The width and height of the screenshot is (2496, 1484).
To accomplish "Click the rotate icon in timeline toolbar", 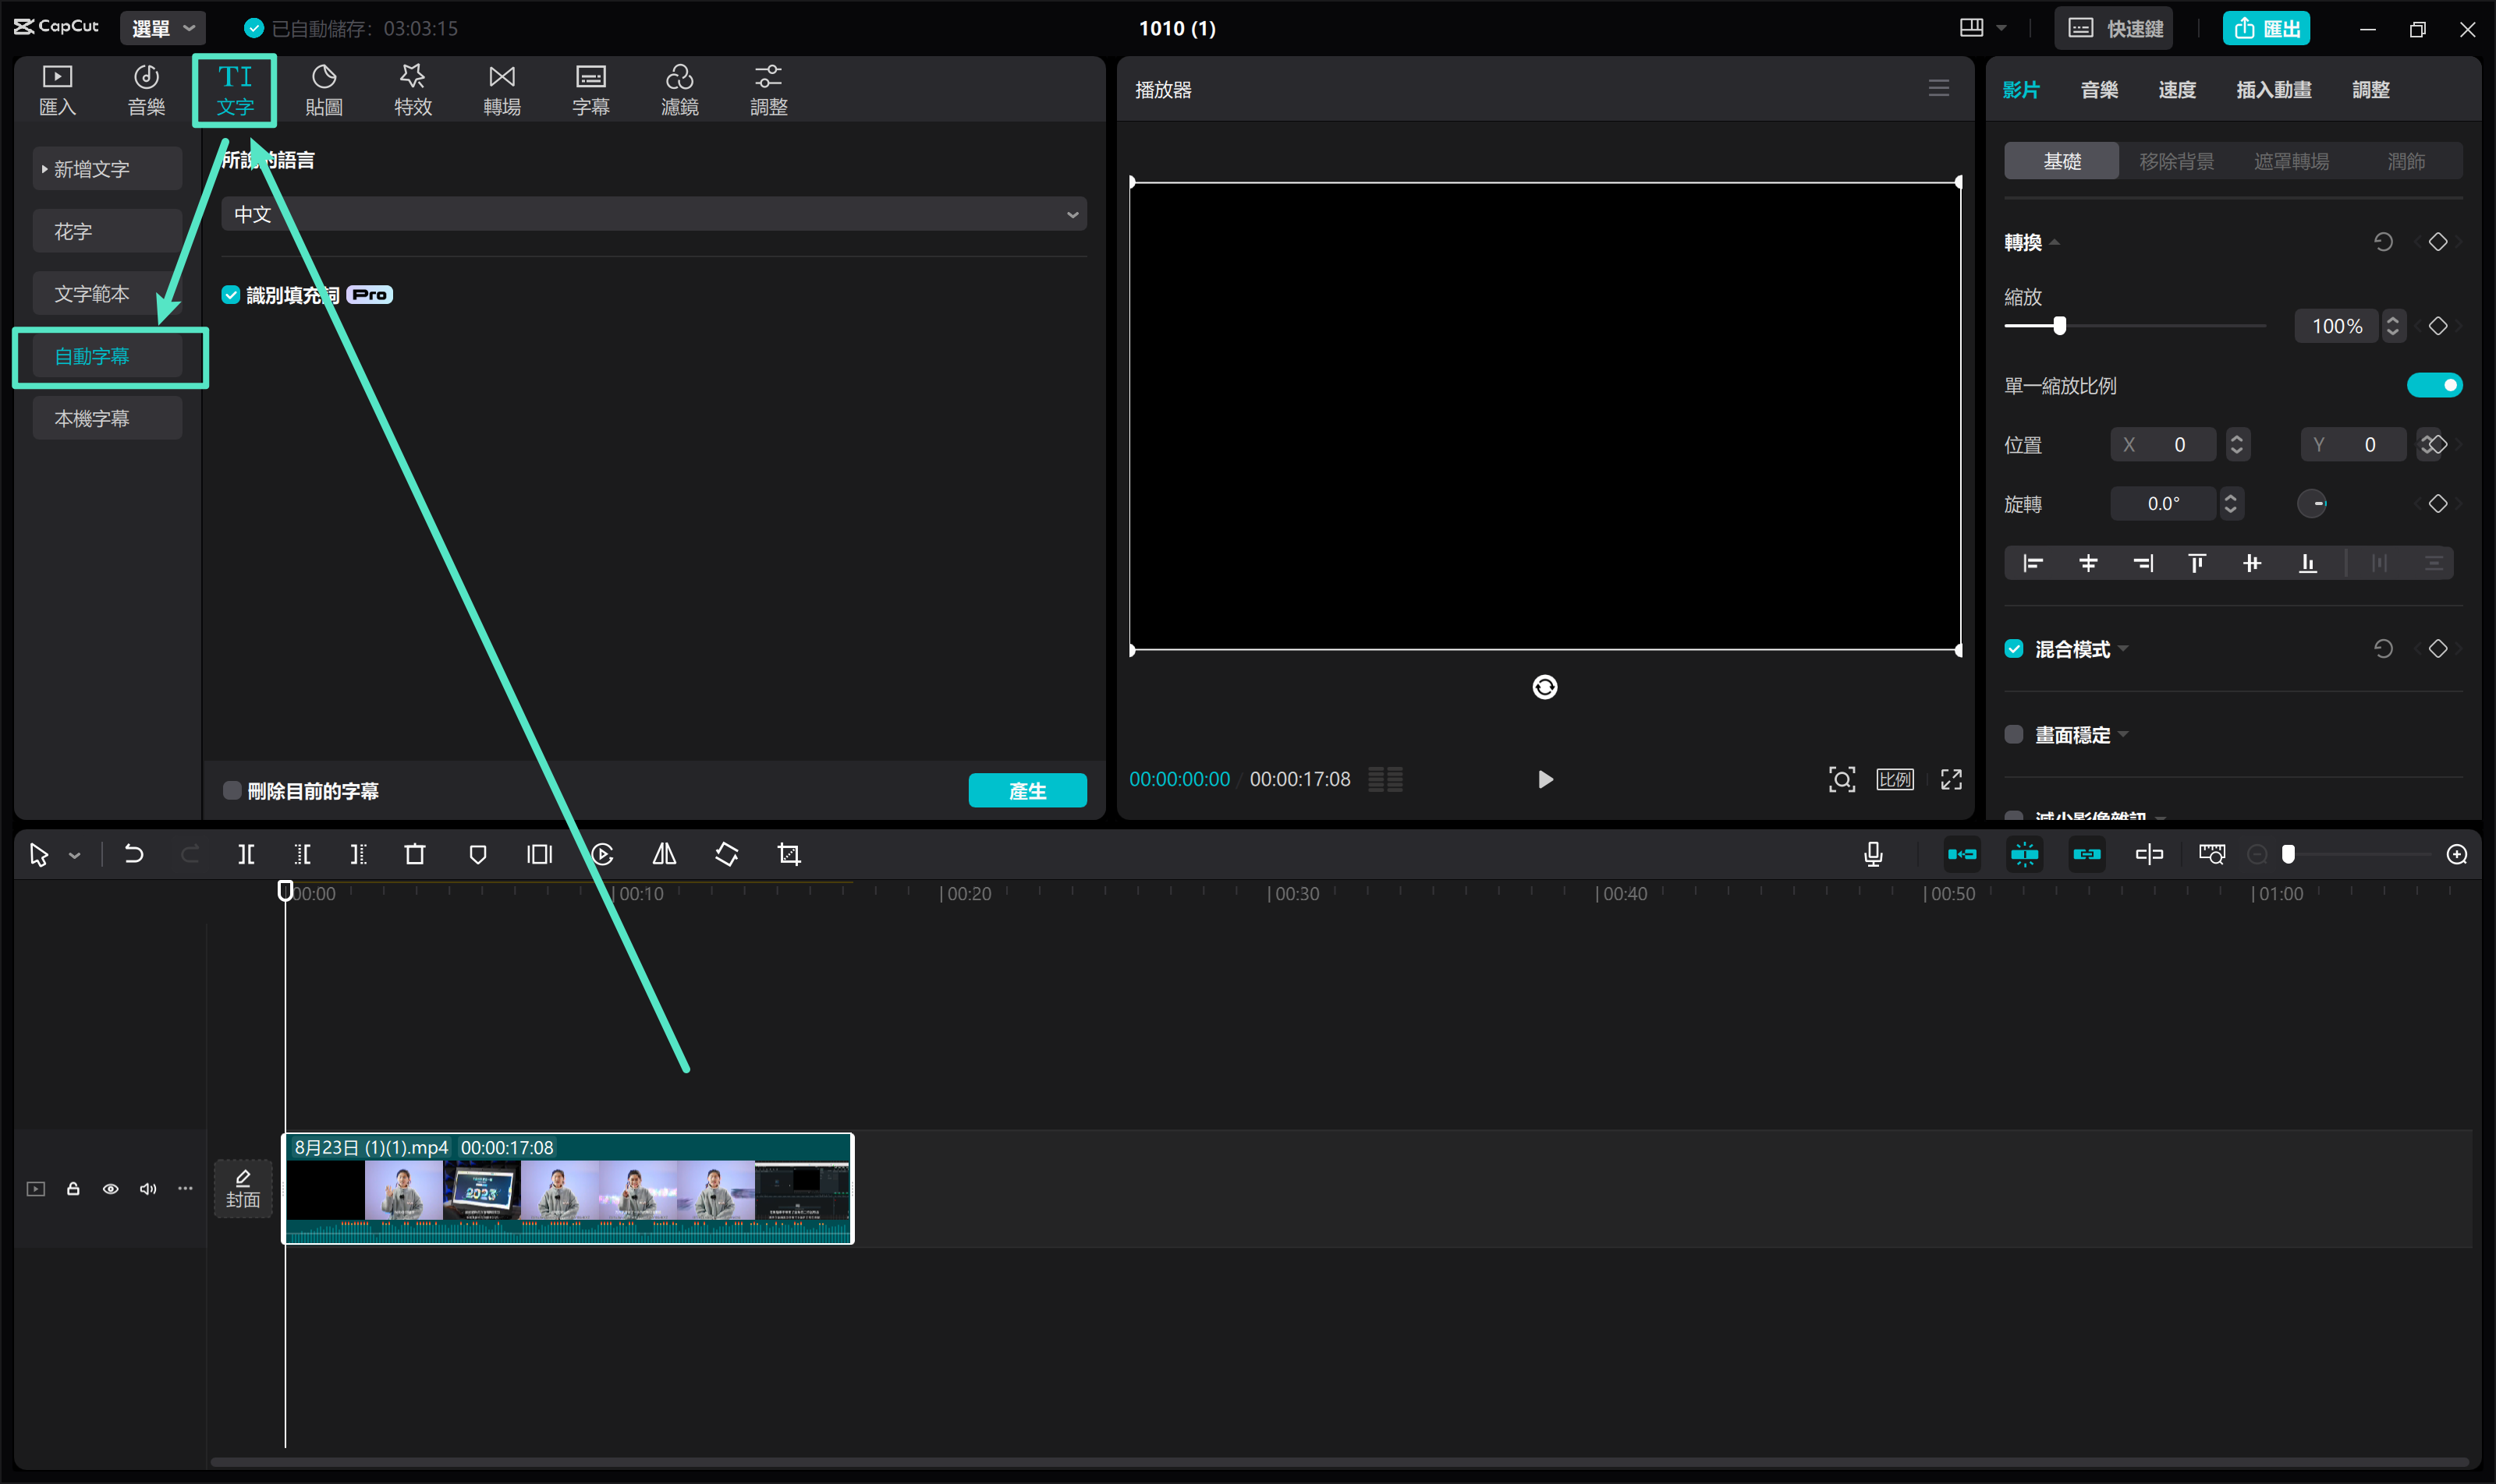I will click(x=727, y=854).
